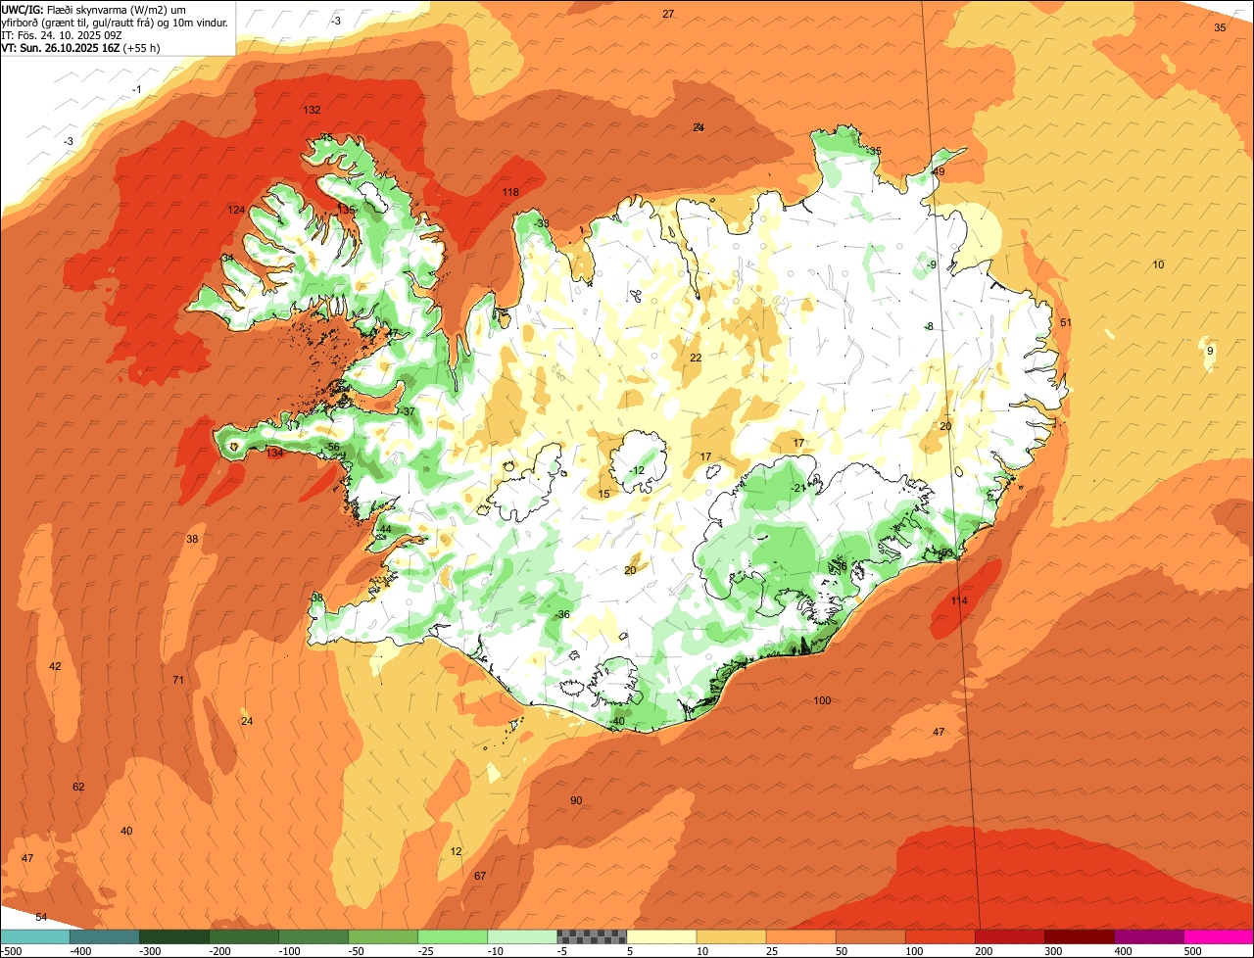The height and width of the screenshot is (958, 1254).
Task: Click the magenta swatch at the legend's end
Action: (1219, 936)
